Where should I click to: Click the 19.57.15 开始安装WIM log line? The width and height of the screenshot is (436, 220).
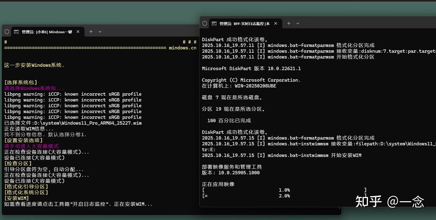click(281, 155)
